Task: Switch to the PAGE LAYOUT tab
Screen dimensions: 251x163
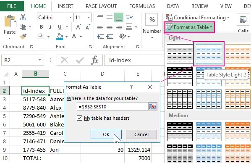Action: pos(101,6)
